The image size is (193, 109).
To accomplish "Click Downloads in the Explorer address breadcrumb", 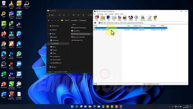I will pos(74,20).
